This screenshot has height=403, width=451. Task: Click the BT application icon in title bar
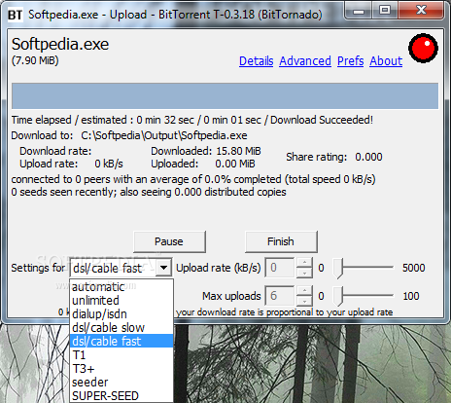(15, 15)
